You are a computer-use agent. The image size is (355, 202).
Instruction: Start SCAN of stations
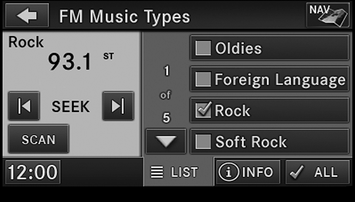[38, 139]
